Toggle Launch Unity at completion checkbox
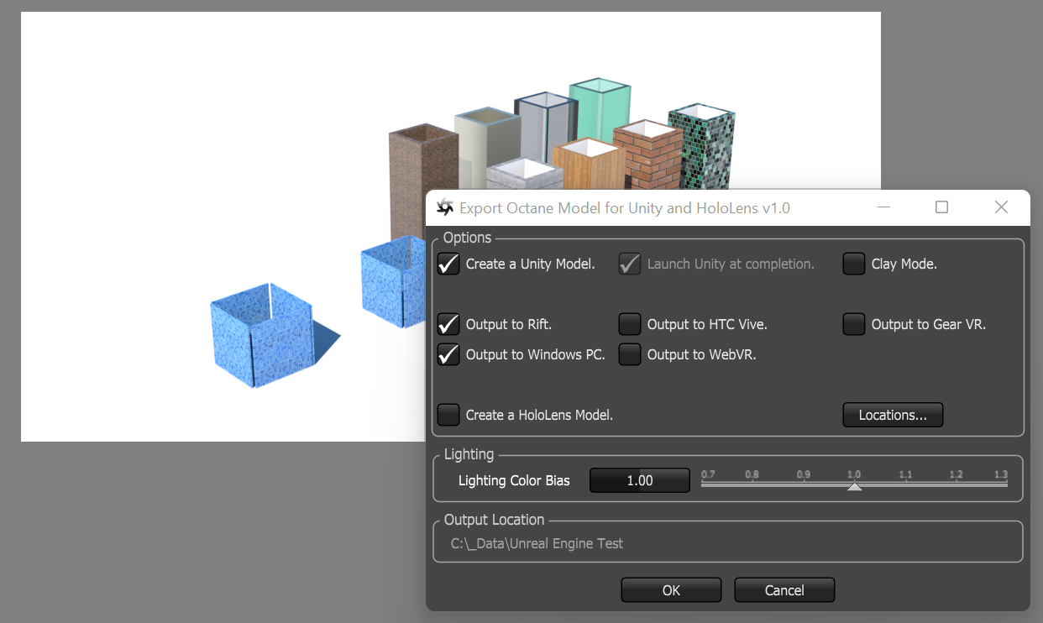The width and height of the screenshot is (1043, 623). [x=631, y=264]
